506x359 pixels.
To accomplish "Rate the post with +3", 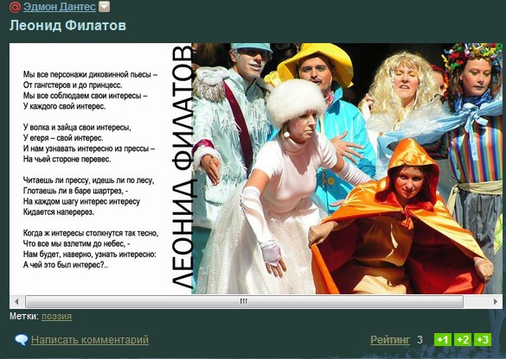I will (x=483, y=340).
